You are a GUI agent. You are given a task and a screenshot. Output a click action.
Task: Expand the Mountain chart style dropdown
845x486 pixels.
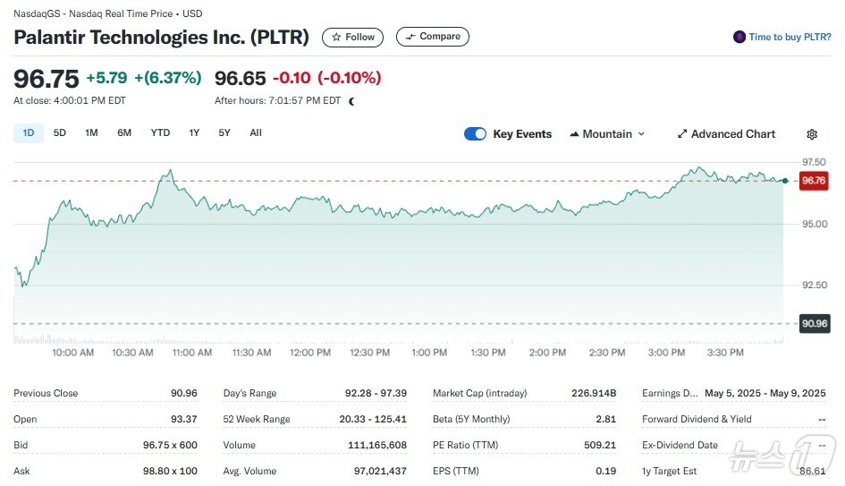pyautogui.click(x=640, y=134)
